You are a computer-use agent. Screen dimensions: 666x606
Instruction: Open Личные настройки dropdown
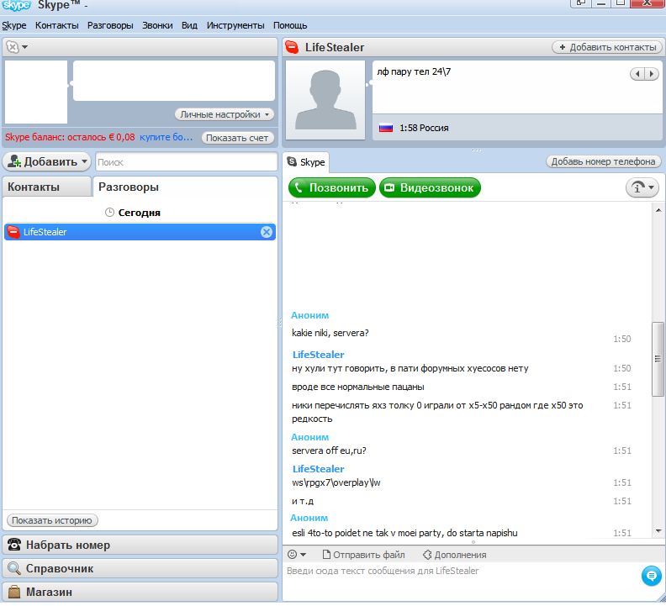(225, 114)
